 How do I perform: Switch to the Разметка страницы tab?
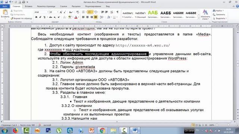[46, 6]
